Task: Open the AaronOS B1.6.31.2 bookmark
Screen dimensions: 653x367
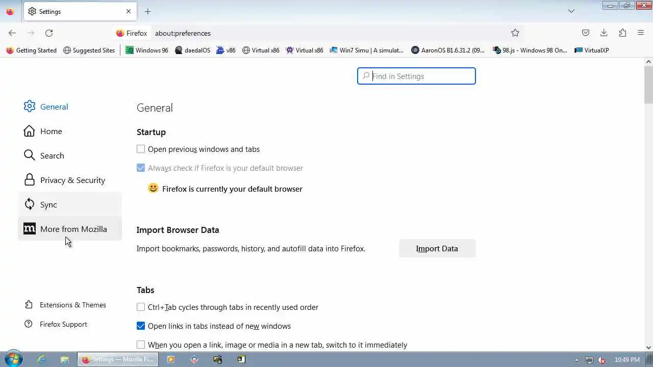Action: click(x=448, y=50)
